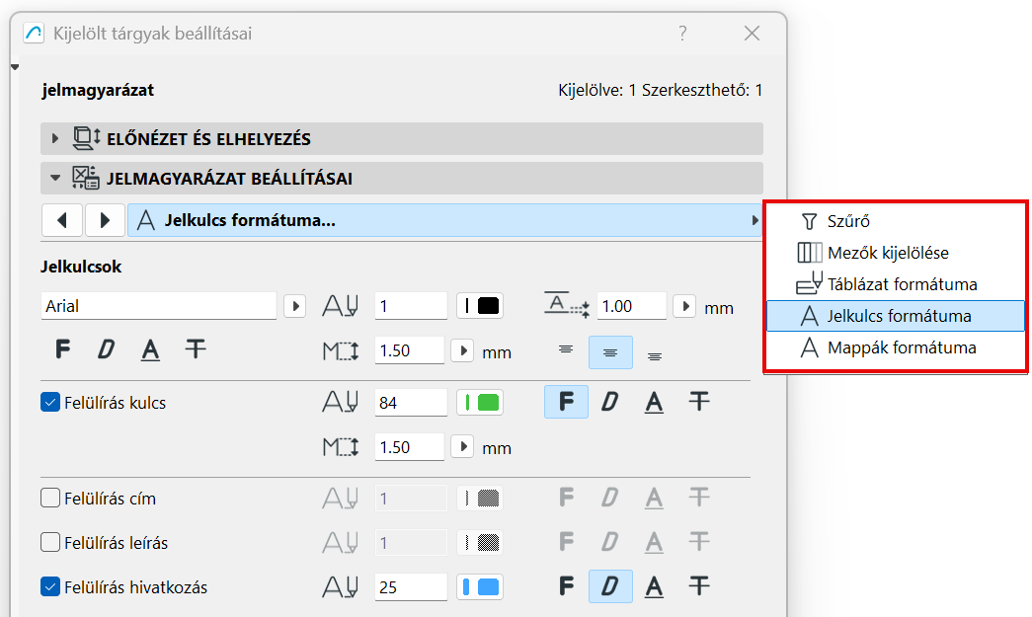Open the Jelkulcs formátuma page selector

444,220
